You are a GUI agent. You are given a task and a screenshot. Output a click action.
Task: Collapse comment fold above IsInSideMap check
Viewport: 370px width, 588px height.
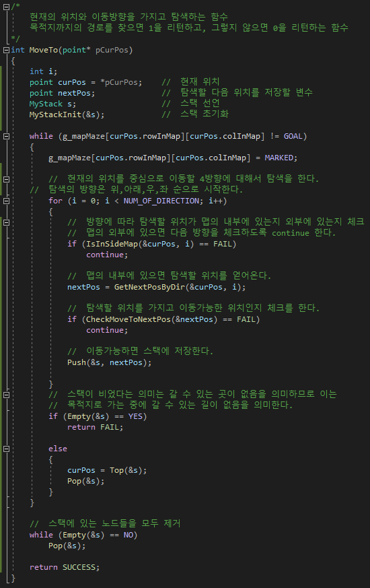[x=6, y=222]
